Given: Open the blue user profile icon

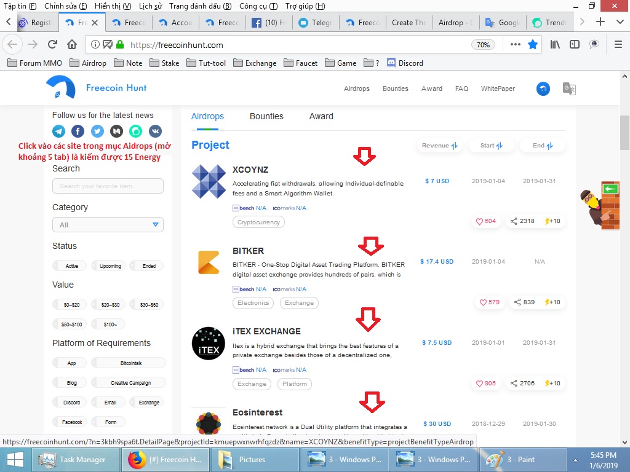Looking at the screenshot, I should tap(543, 88).
